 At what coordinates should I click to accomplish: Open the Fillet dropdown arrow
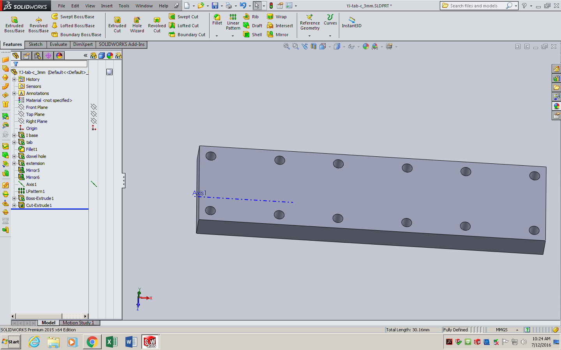(x=217, y=36)
